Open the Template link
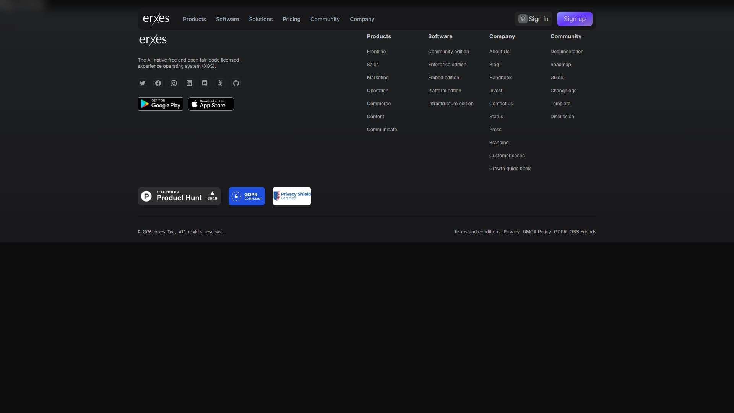 [x=560, y=104]
